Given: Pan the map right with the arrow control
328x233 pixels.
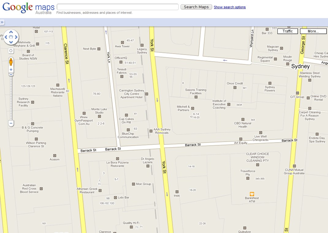Looking at the screenshot, I should (16, 37).
